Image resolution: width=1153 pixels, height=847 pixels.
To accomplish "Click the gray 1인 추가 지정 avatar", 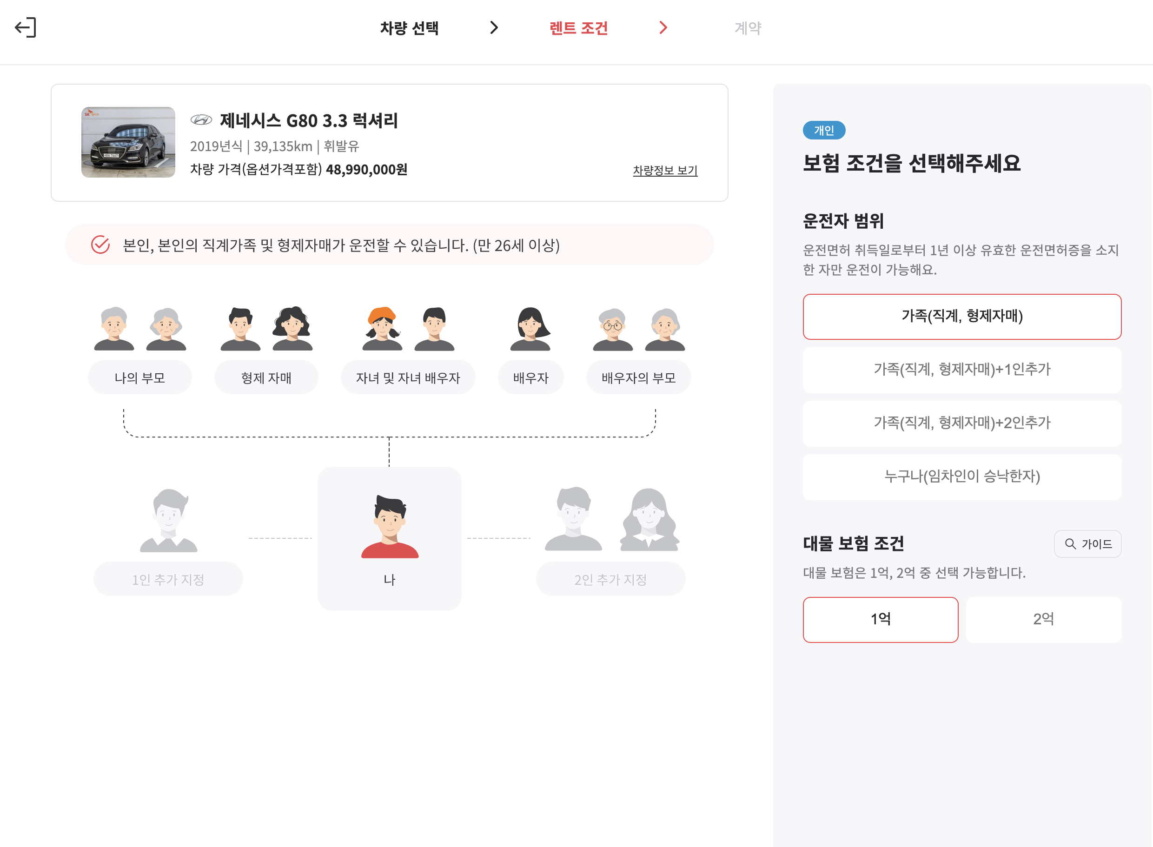I will coord(169,521).
